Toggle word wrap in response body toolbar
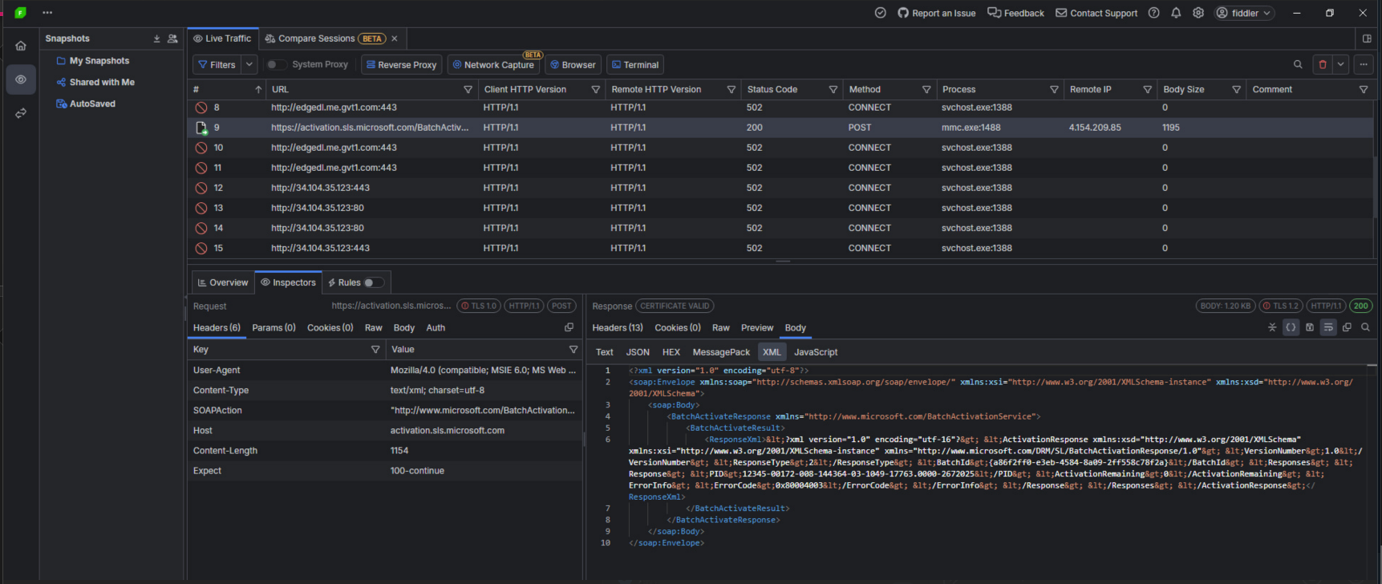This screenshot has width=1382, height=584. (x=1328, y=327)
